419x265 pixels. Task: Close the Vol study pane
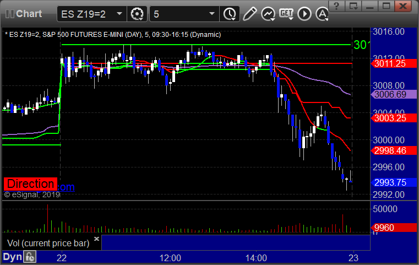click(97, 239)
